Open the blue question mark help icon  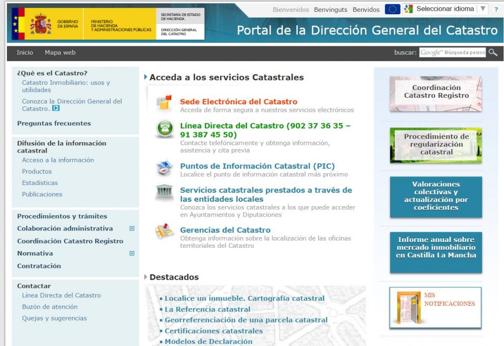(495, 8)
